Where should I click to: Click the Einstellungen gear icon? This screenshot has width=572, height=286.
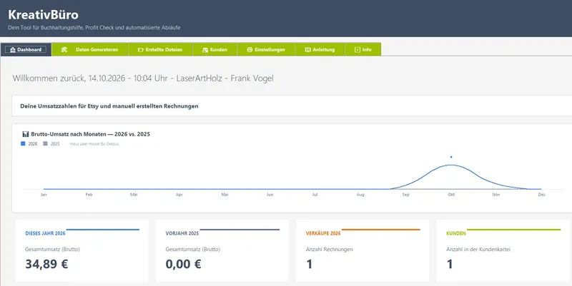click(x=250, y=49)
